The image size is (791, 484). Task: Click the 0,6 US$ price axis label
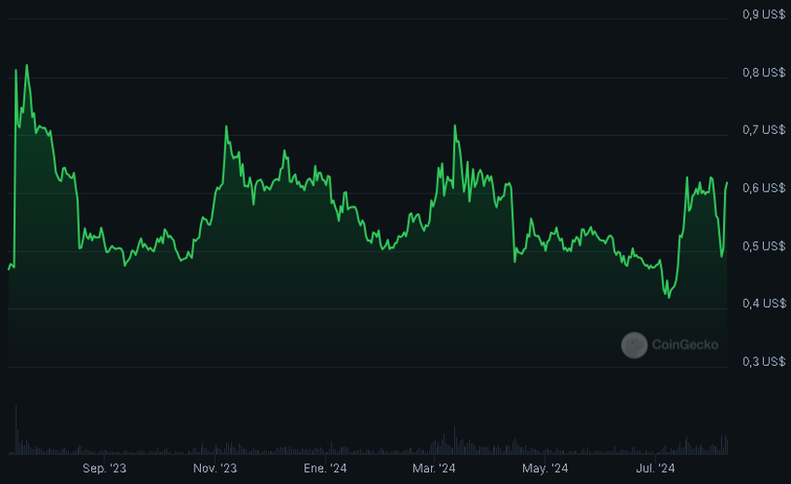[764, 188]
